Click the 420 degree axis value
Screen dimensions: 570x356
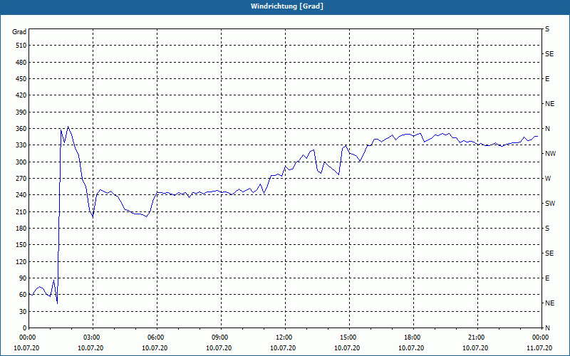pos(21,95)
